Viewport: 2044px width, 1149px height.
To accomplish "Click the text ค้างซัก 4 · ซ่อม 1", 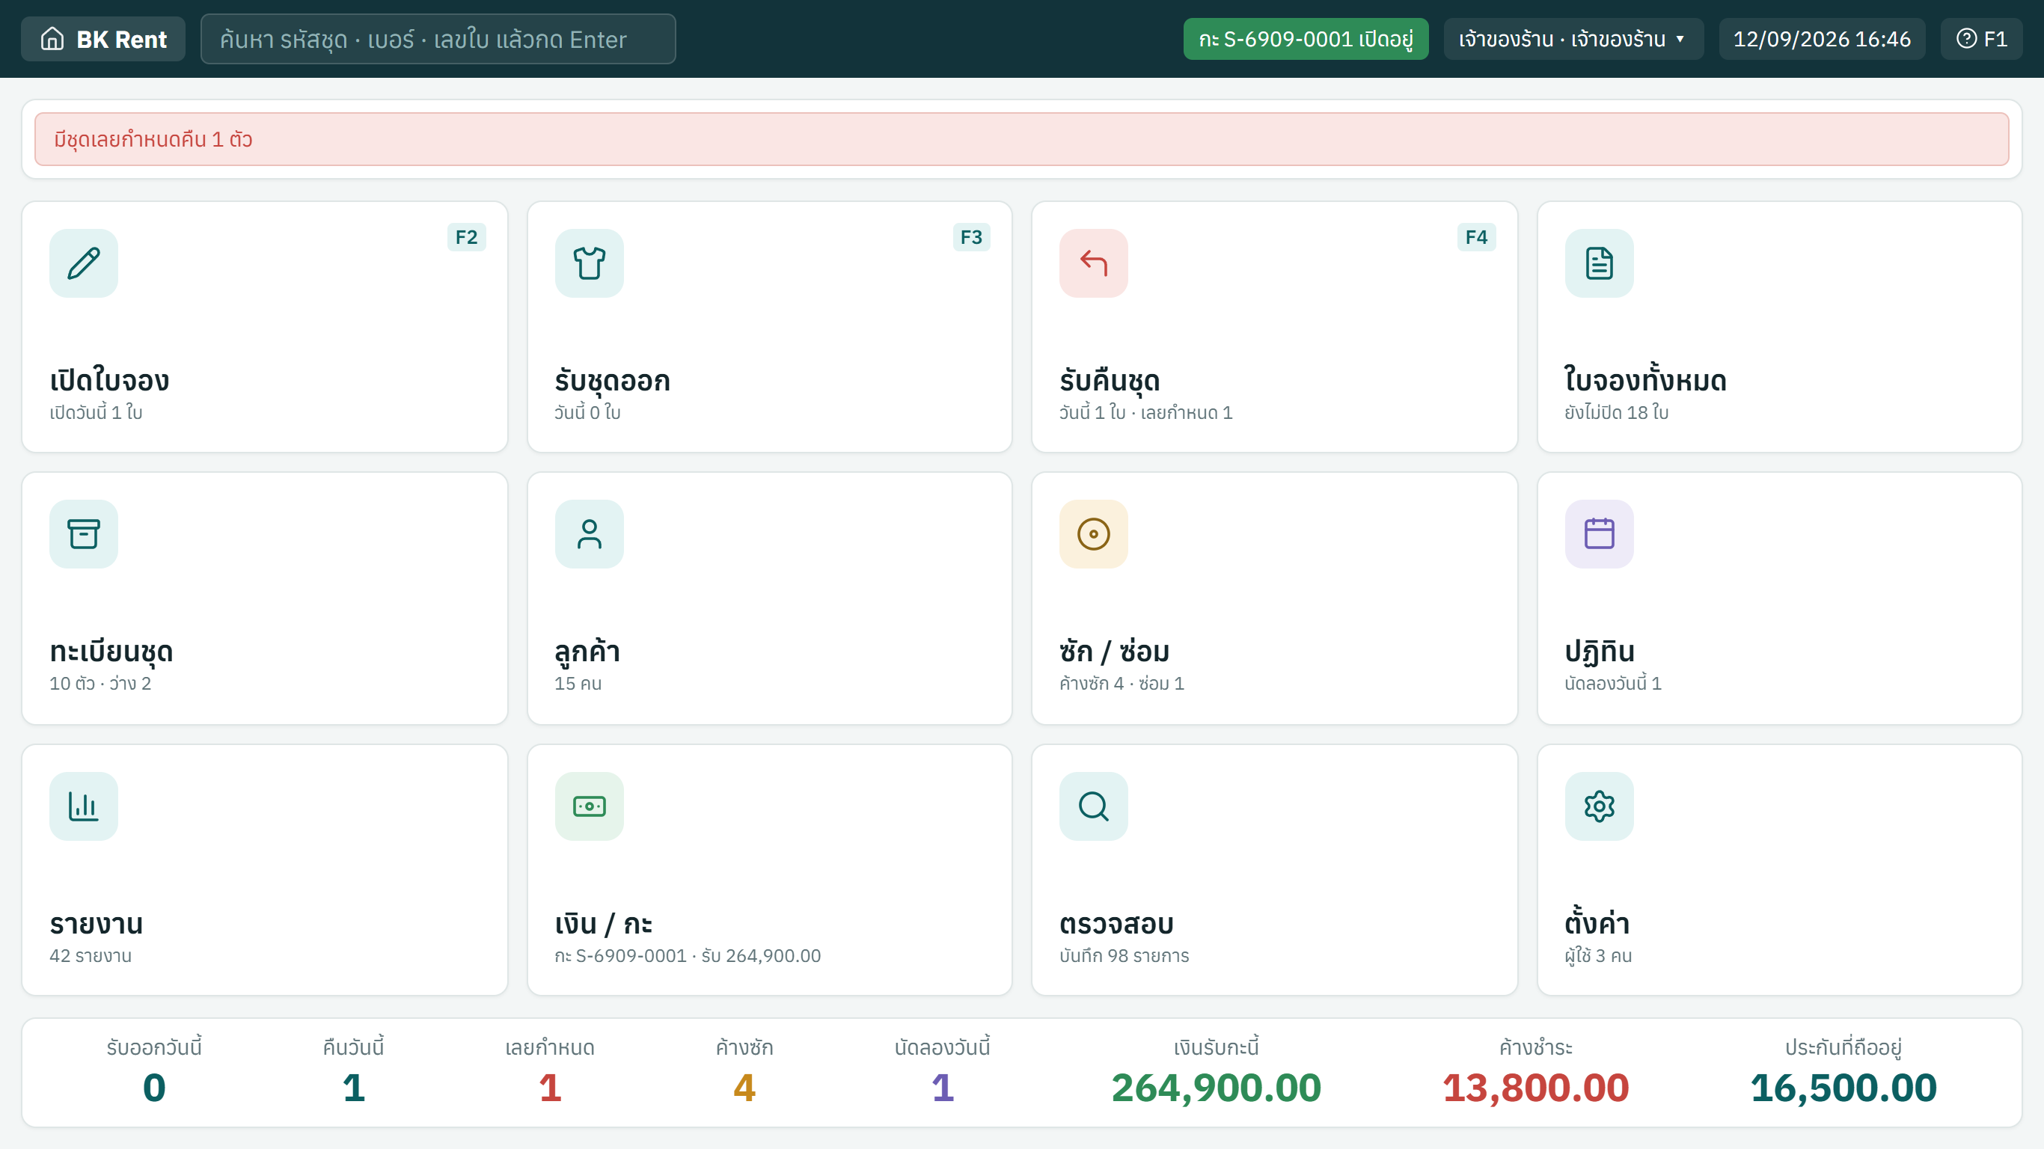I will (1122, 683).
